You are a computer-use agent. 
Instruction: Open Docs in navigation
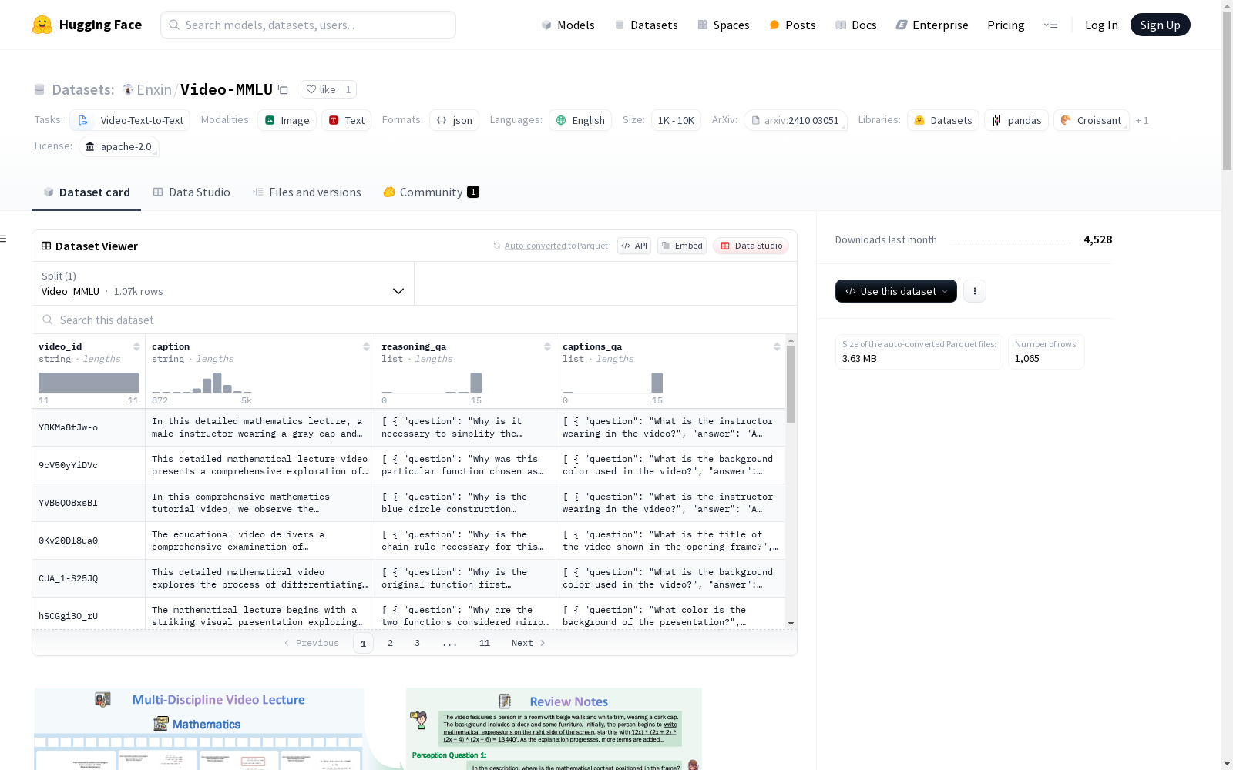pyautogui.click(x=856, y=25)
